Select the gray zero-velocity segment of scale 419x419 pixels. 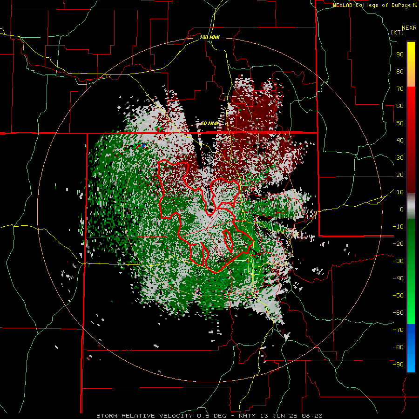(411, 206)
